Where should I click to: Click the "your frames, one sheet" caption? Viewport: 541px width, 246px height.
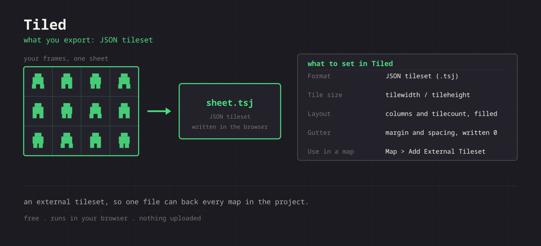(66, 59)
